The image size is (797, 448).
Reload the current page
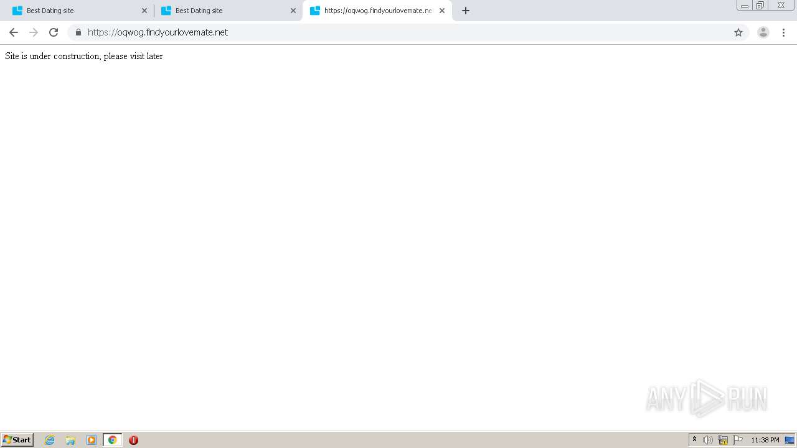tap(54, 32)
